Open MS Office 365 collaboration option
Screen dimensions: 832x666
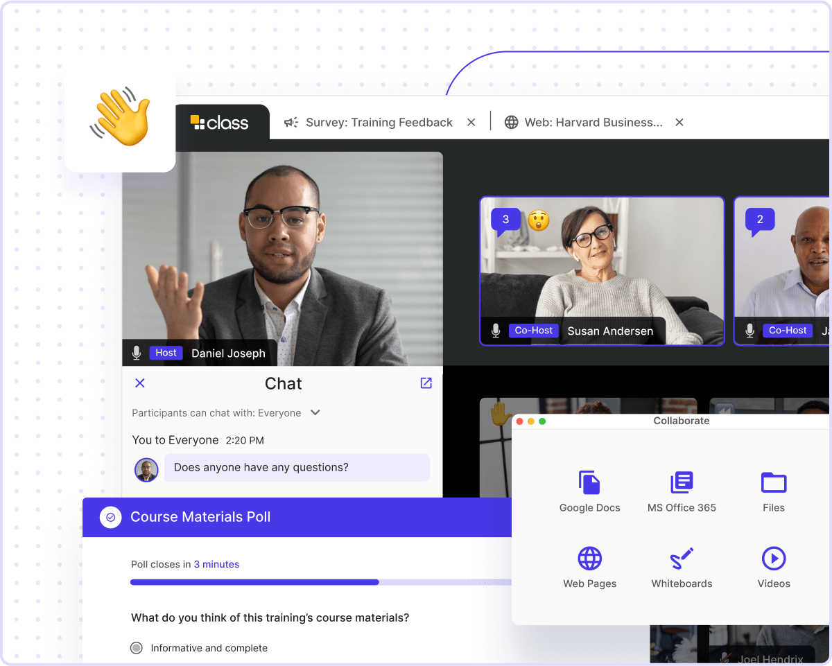click(x=682, y=491)
